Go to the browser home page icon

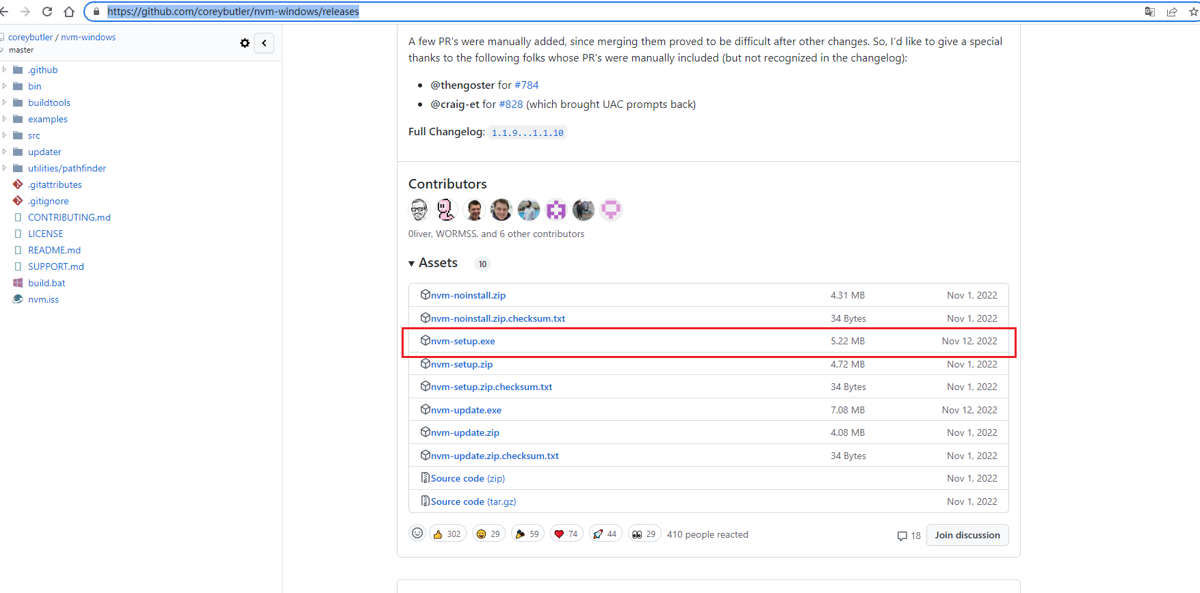coord(69,12)
